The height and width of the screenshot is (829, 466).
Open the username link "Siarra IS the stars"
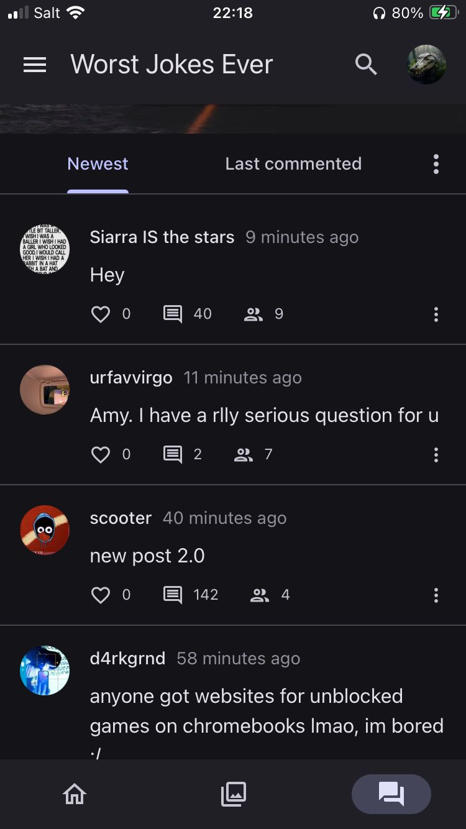coord(162,237)
